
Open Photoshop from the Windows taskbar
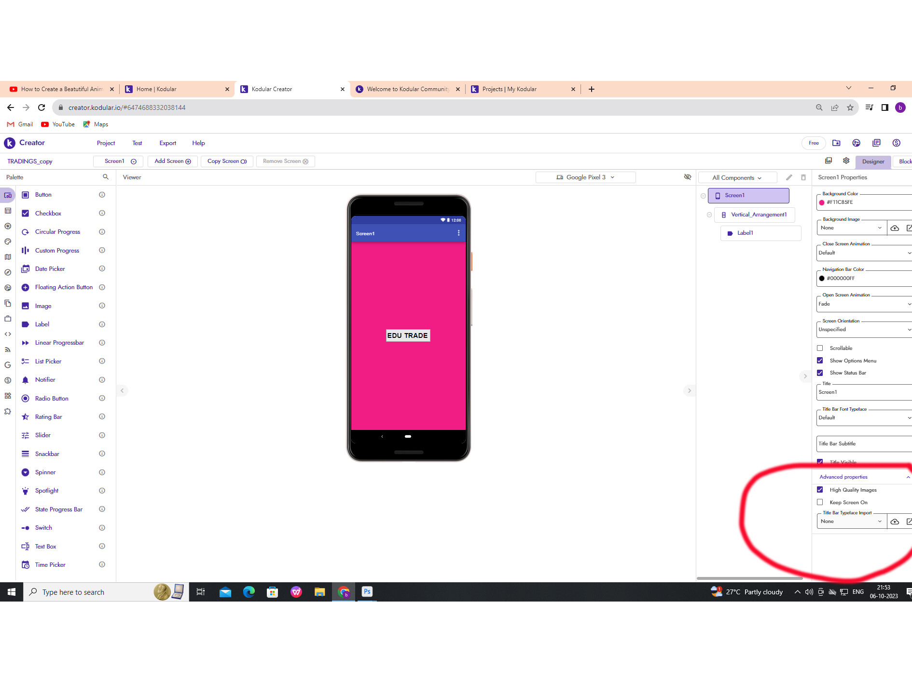click(x=367, y=592)
